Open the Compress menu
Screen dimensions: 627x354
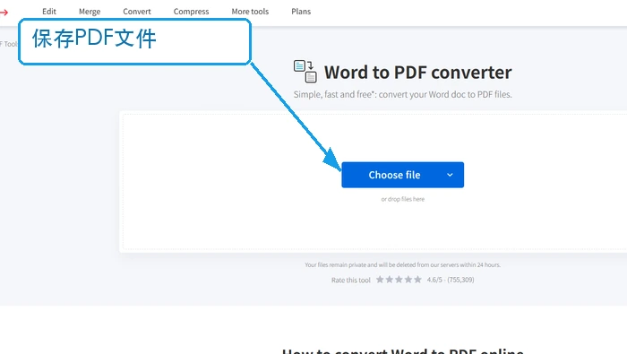pos(191,12)
